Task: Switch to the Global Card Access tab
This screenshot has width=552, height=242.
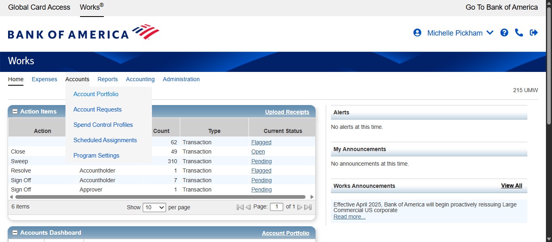Action: tap(39, 7)
